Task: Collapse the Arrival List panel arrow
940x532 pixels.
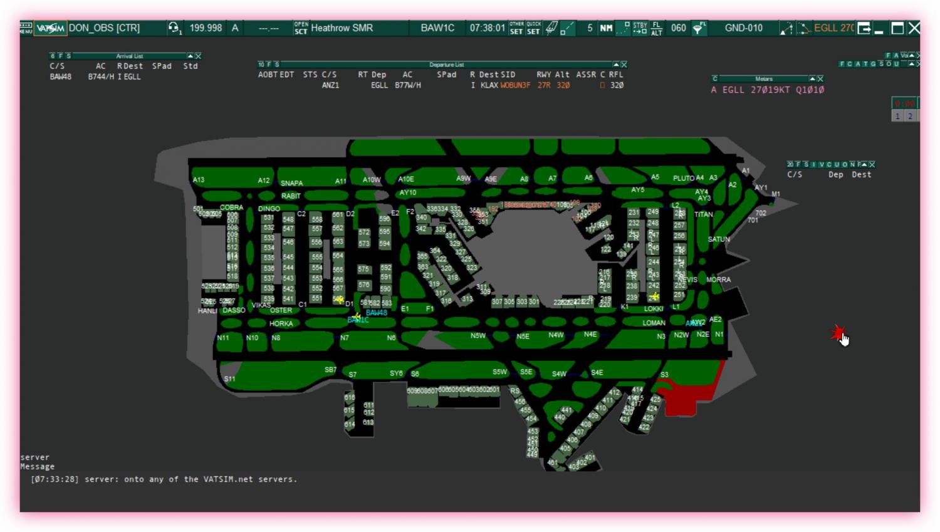Action: pos(191,56)
